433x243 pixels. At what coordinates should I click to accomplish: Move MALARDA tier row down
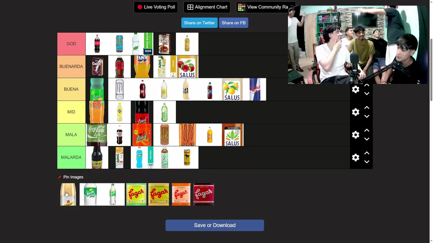pos(367,162)
